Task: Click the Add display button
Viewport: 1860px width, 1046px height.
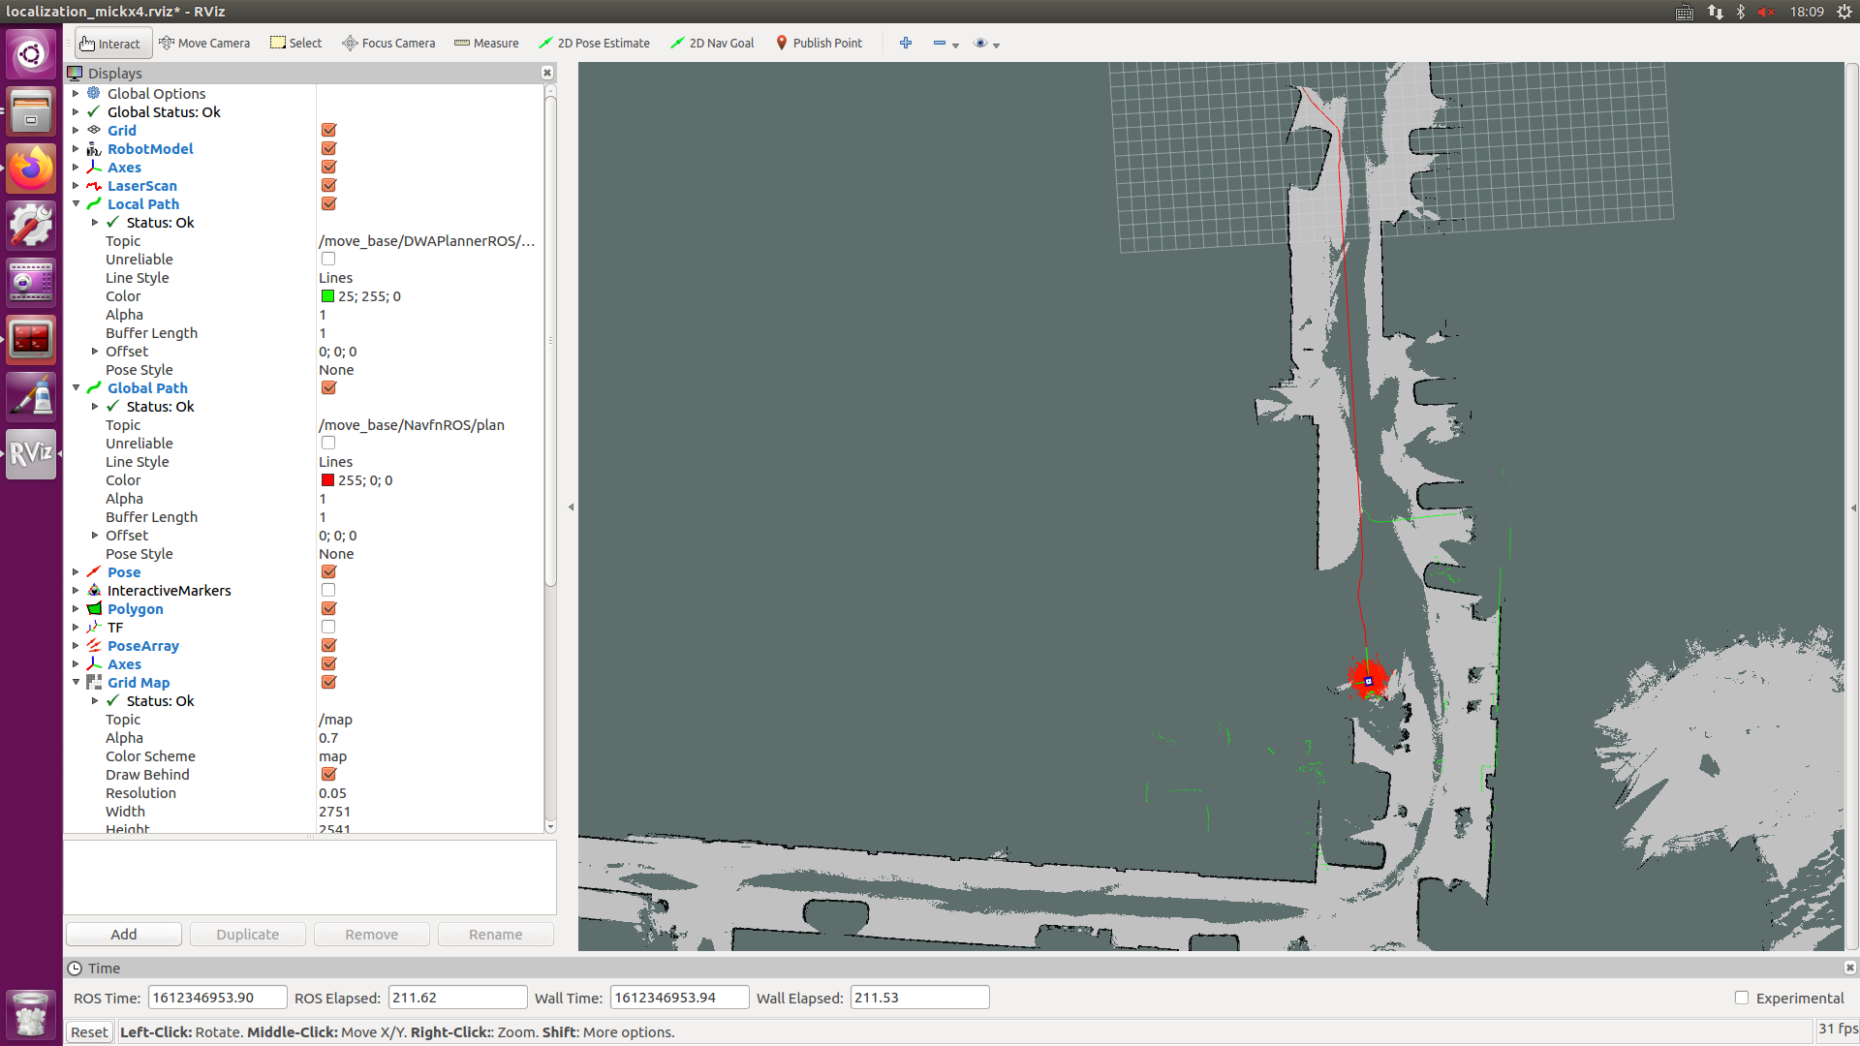Action: click(x=124, y=935)
